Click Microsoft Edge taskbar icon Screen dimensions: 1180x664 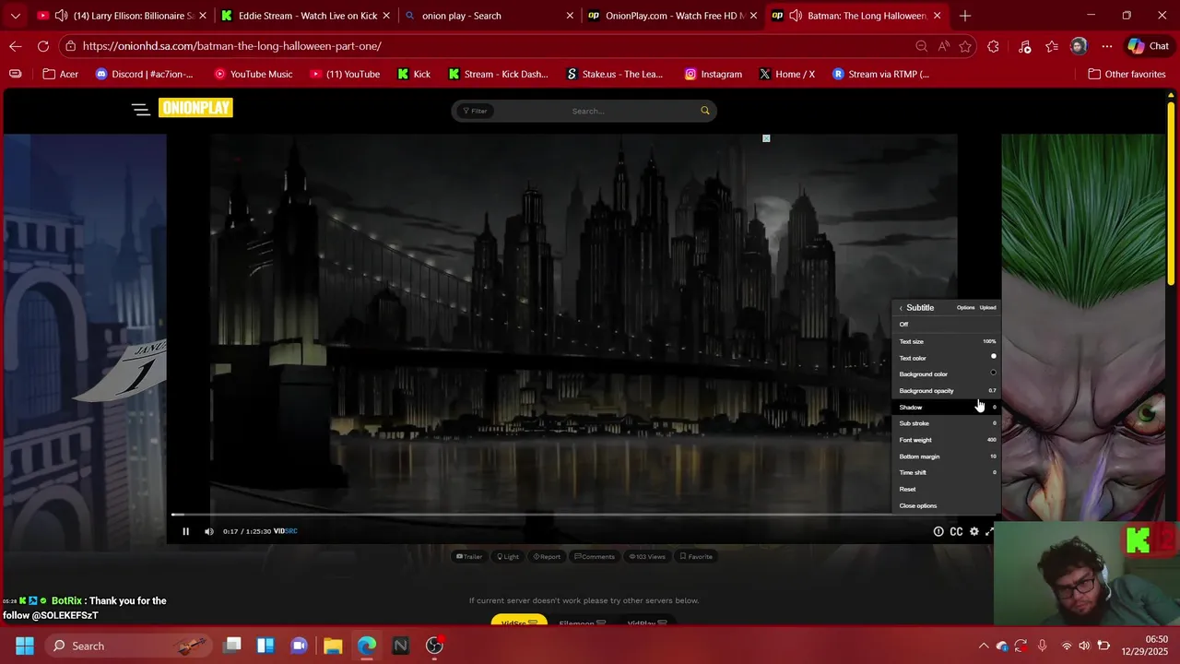click(x=367, y=646)
